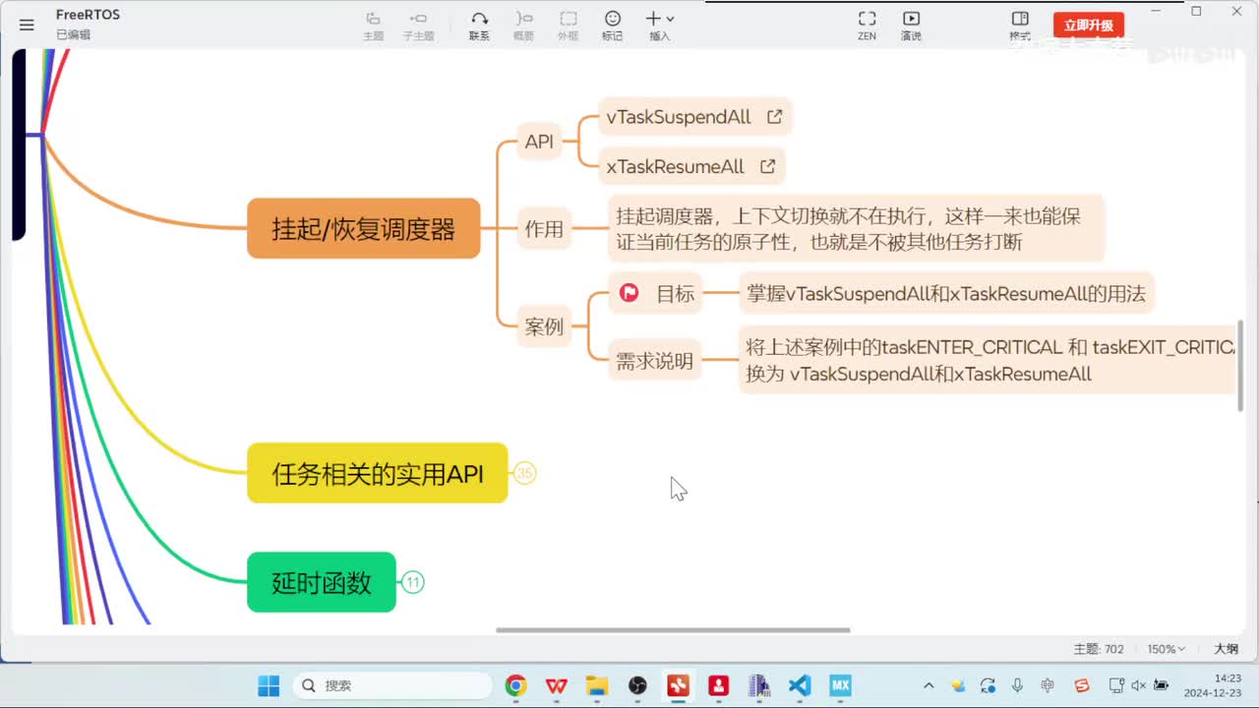Image resolution: width=1259 pixels, height=708 pixels.
Task: Open link icon next to xTaskResumeAll
Action: (767, 167)
